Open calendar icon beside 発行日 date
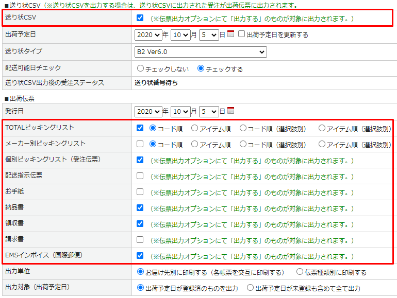The image size is (397, 298). tap(230, 111)
